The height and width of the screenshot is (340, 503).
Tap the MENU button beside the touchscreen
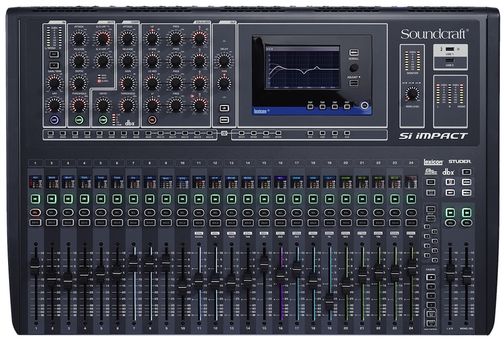tap(354, 53)
